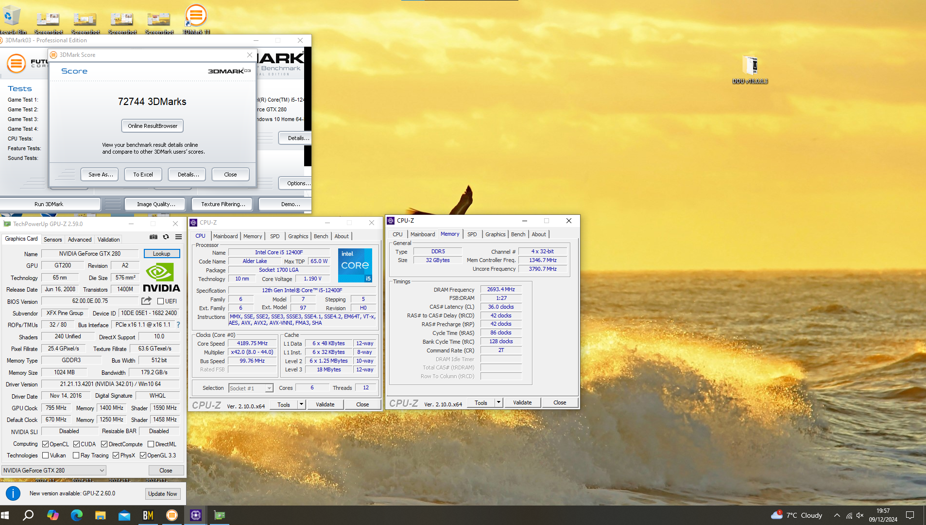Switch to 3DMark03 taskbar icon

click(x=172, y=515)
